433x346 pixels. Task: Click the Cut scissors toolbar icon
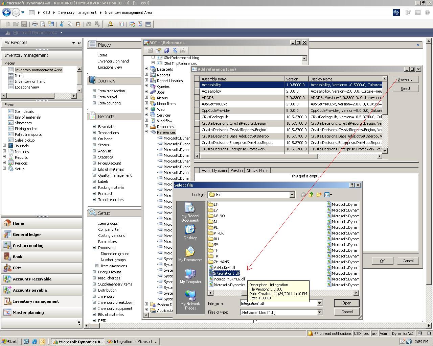pos(62,24)
